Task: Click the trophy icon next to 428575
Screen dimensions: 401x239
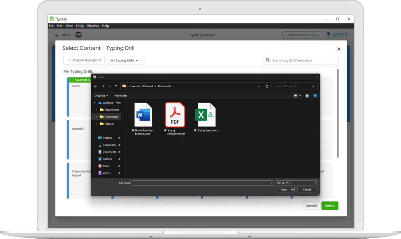Action: pos(328,35)
